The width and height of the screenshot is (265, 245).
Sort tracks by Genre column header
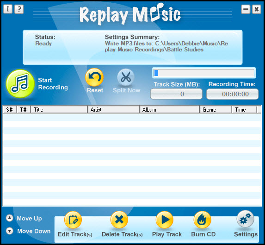[x=216, y=110]
